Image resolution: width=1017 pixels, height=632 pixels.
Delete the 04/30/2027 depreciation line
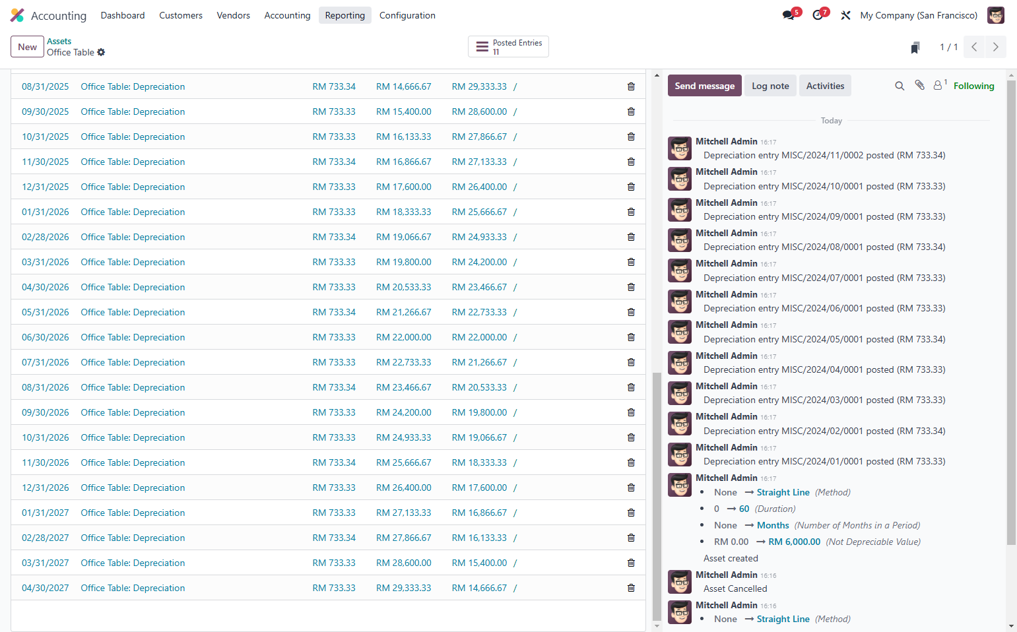pyautogui.click(x=631, y=588)
